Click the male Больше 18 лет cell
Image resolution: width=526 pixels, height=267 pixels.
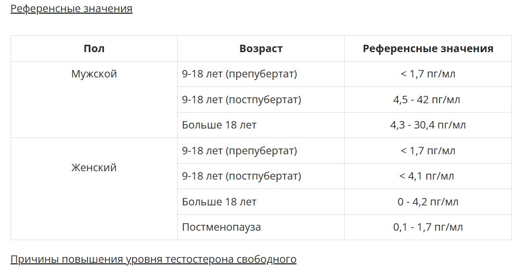tap(261, 125)
